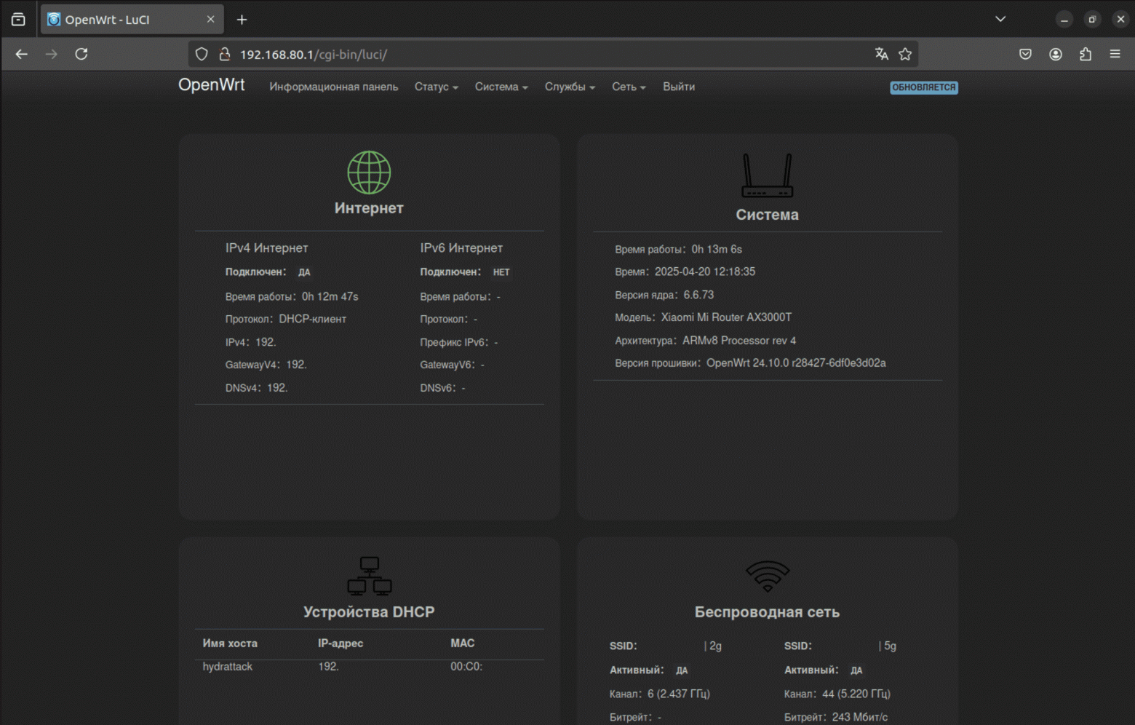Click the DHCP devices network icon
The width and height of the screenshot is (1135, 725).
(369, 576)
